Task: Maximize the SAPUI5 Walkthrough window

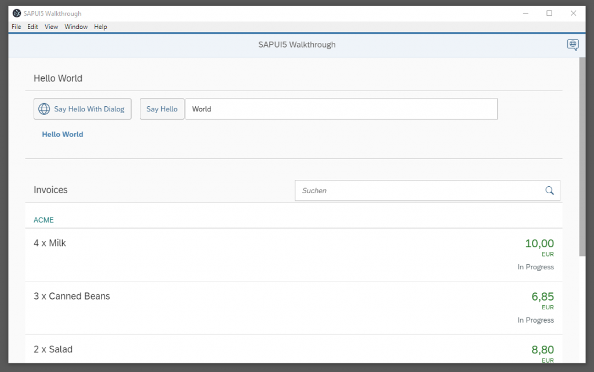Action: 549,13
